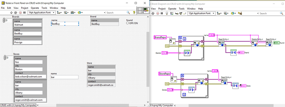
Task: Click Abort Execution in Block Diagram toolbar
Action: [158, 13]
